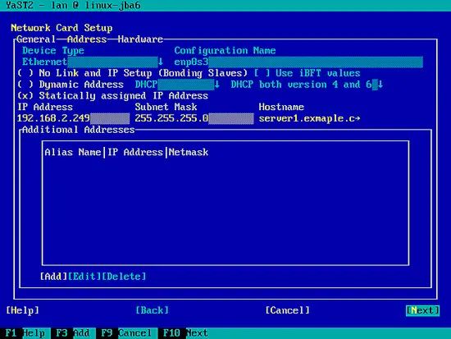Screen dimensions: 451x339
Task: Switch to the General tab
Action: (36, 39)
